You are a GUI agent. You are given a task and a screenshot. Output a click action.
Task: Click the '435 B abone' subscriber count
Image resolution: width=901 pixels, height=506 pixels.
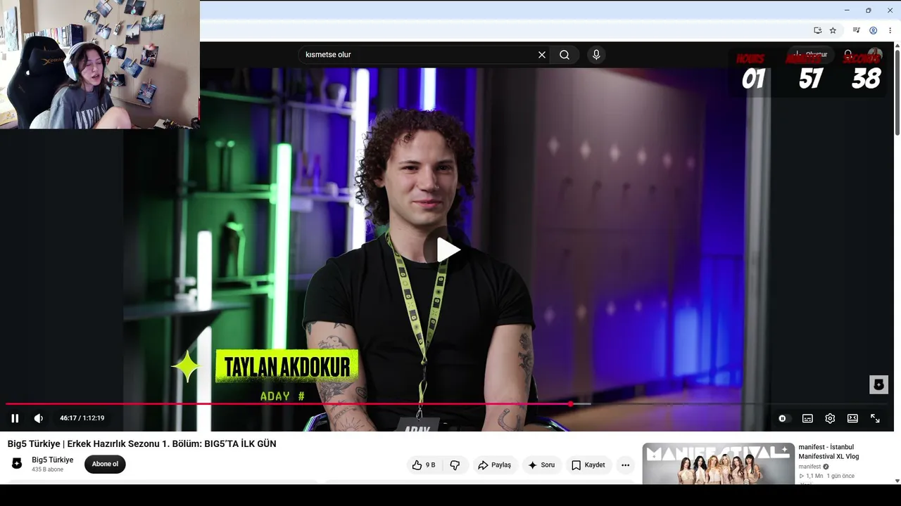point(47,469)
